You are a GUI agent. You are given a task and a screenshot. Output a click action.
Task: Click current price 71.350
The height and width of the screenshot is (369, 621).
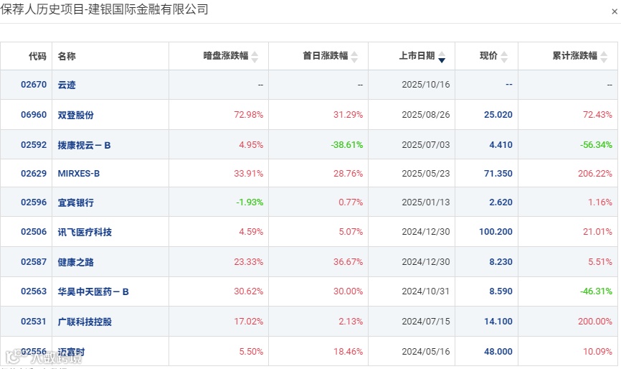[498, 173]
